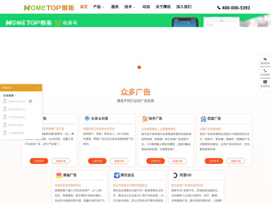Click the 众多广告 section heading
This screenshot has width=271, height=203.
tap(135, 92)
